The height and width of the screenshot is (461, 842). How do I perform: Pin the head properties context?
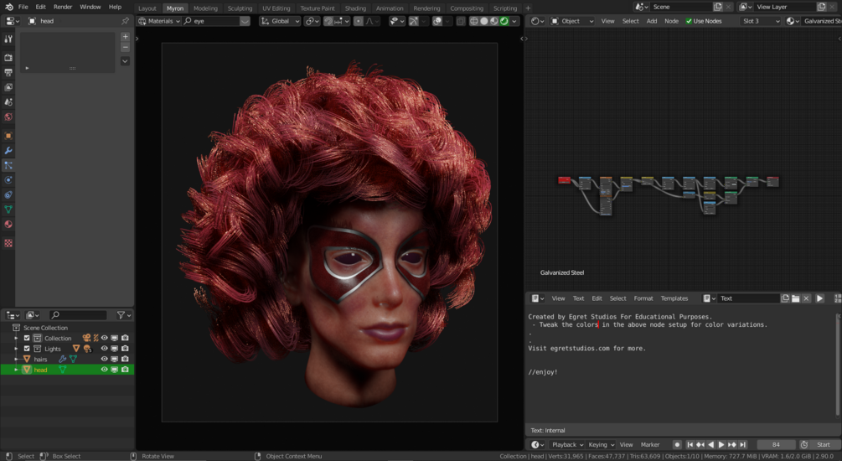click(125, 21)
